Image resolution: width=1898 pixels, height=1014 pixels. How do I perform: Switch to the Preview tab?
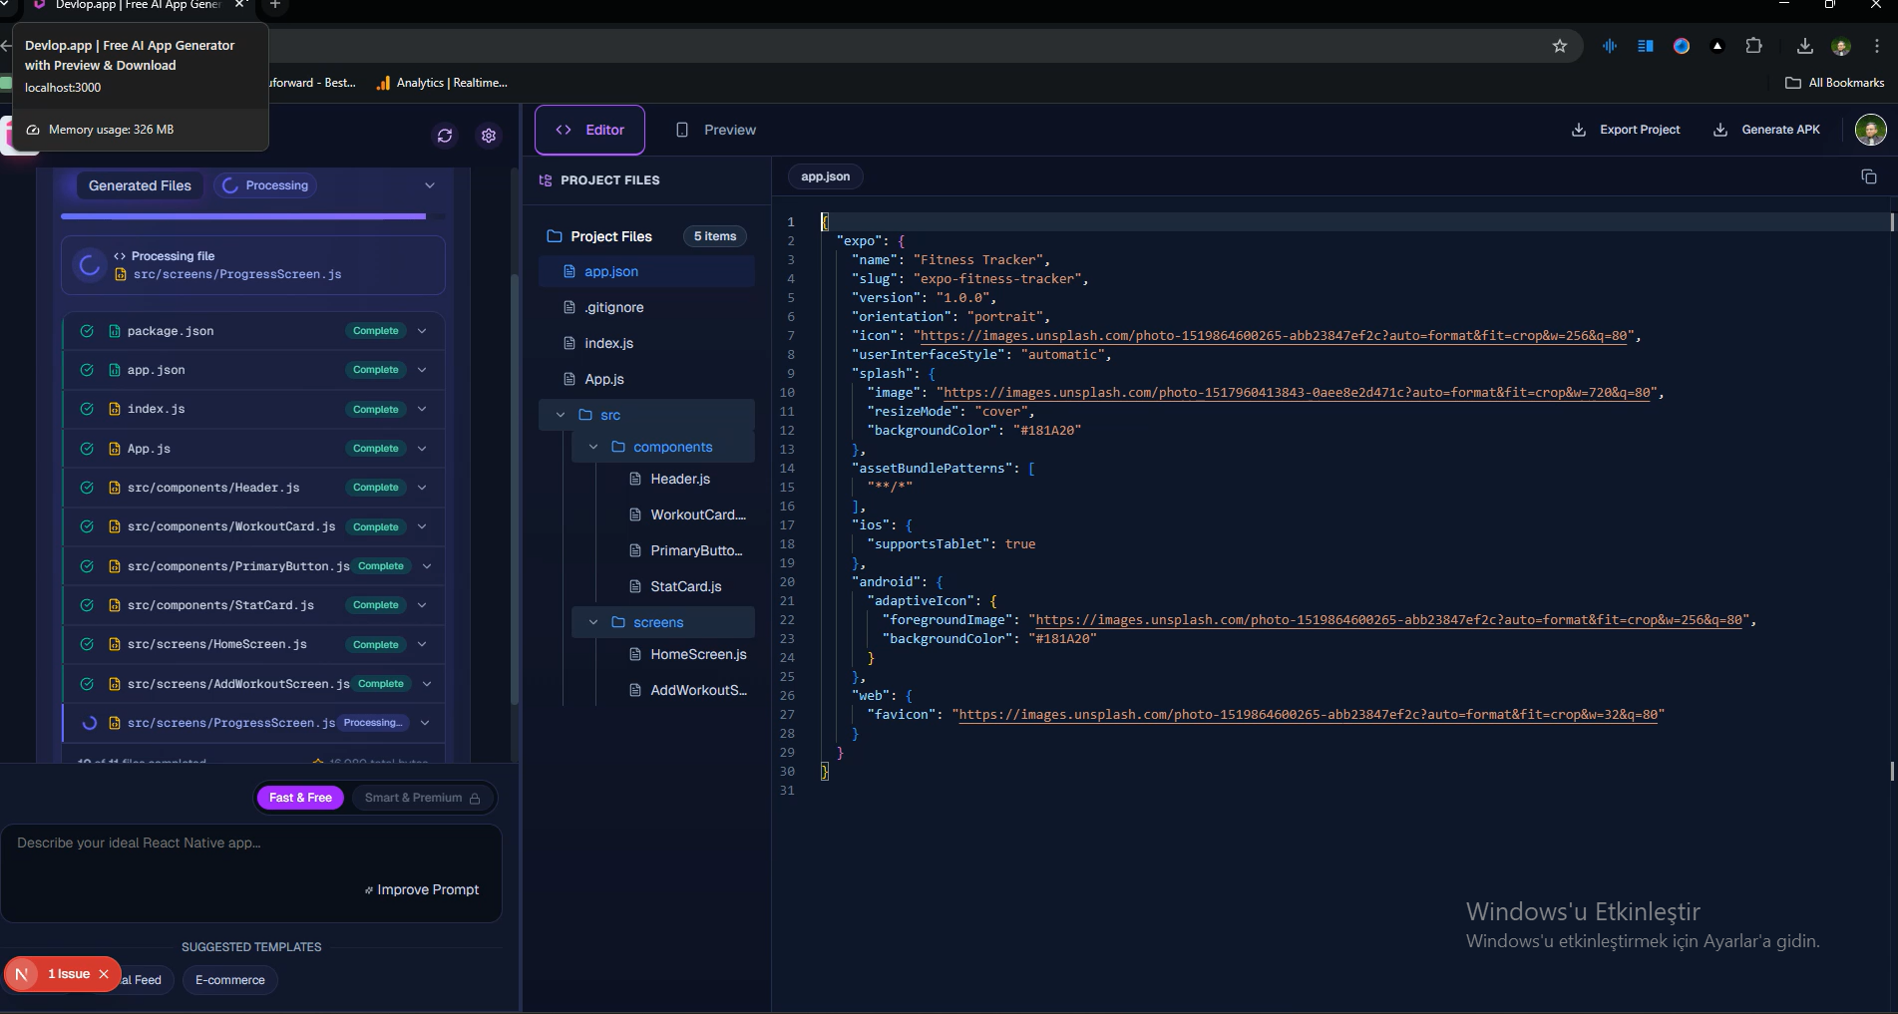[716, 130]
